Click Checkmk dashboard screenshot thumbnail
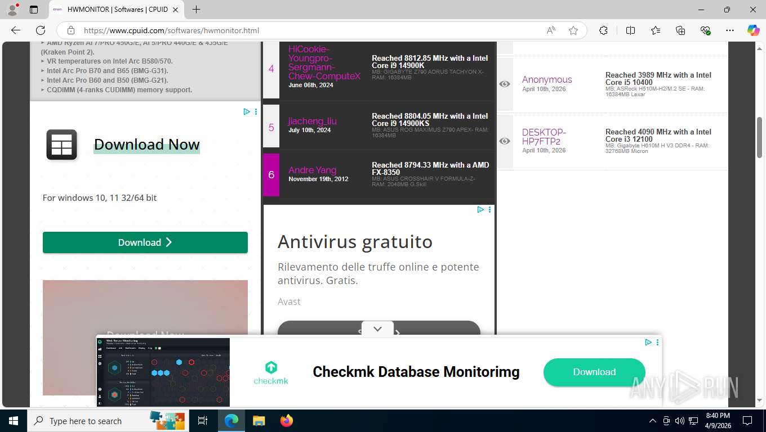Viewport: 766px width, 432px height. pyautogui.click(x=163, y=372)
